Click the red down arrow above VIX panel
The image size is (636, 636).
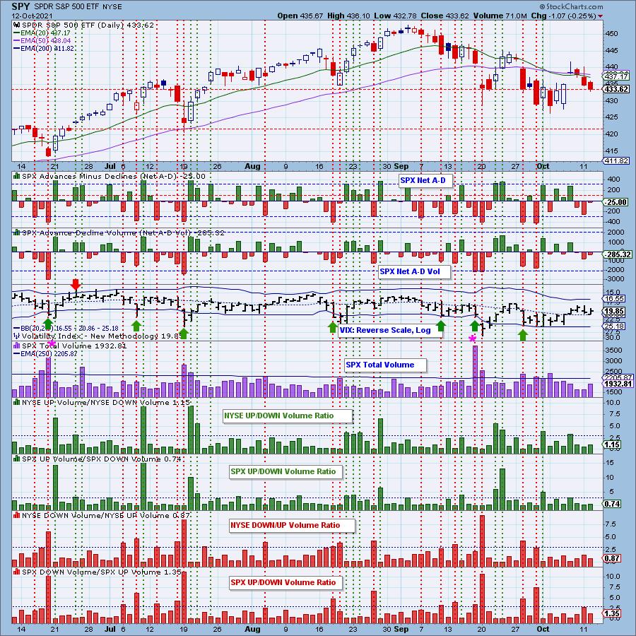coord(76,284)
